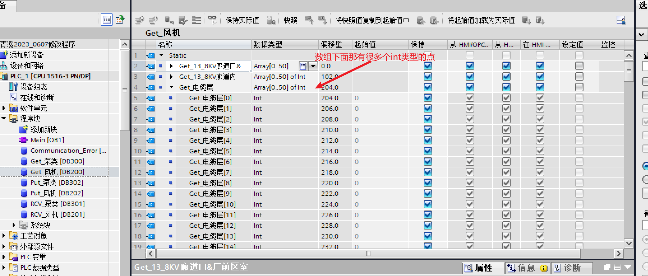Toggle 从 H... checkbox for Get_电缆层 row
Screen dimensions: 648x276
point(506,87)
